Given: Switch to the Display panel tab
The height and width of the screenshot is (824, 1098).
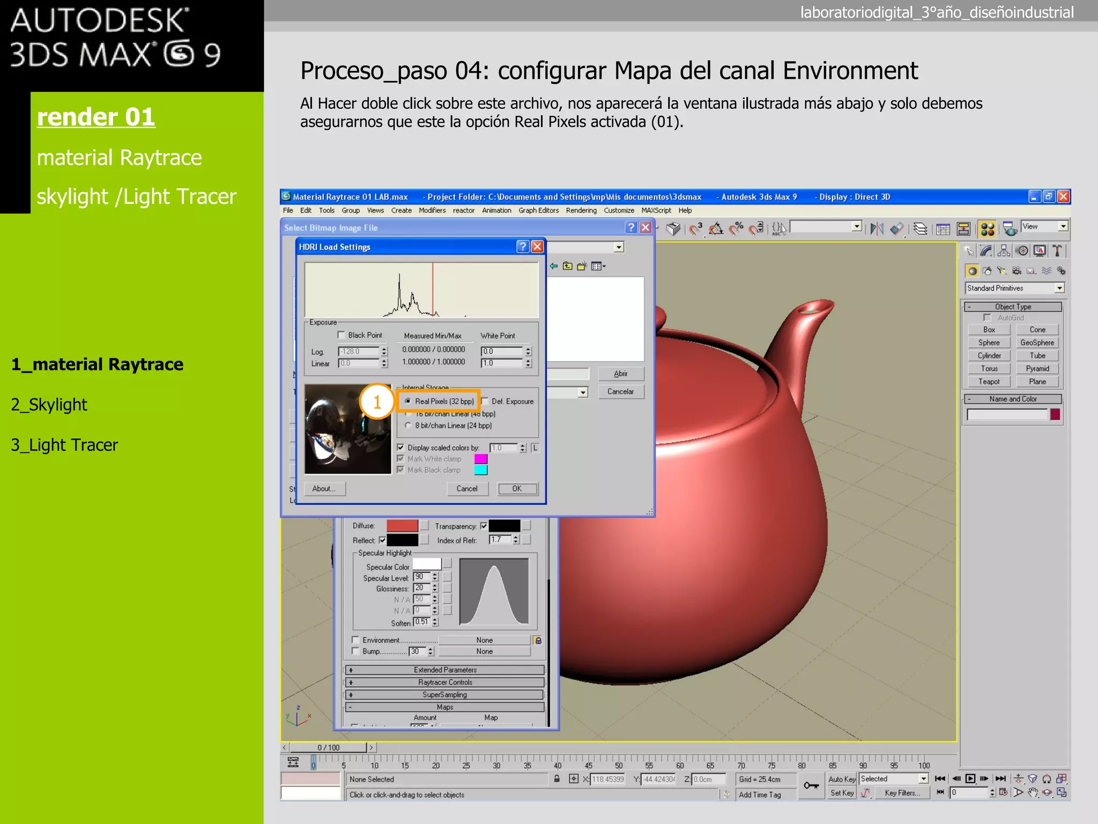Looking at the screenshot, I should point(1040,251).
